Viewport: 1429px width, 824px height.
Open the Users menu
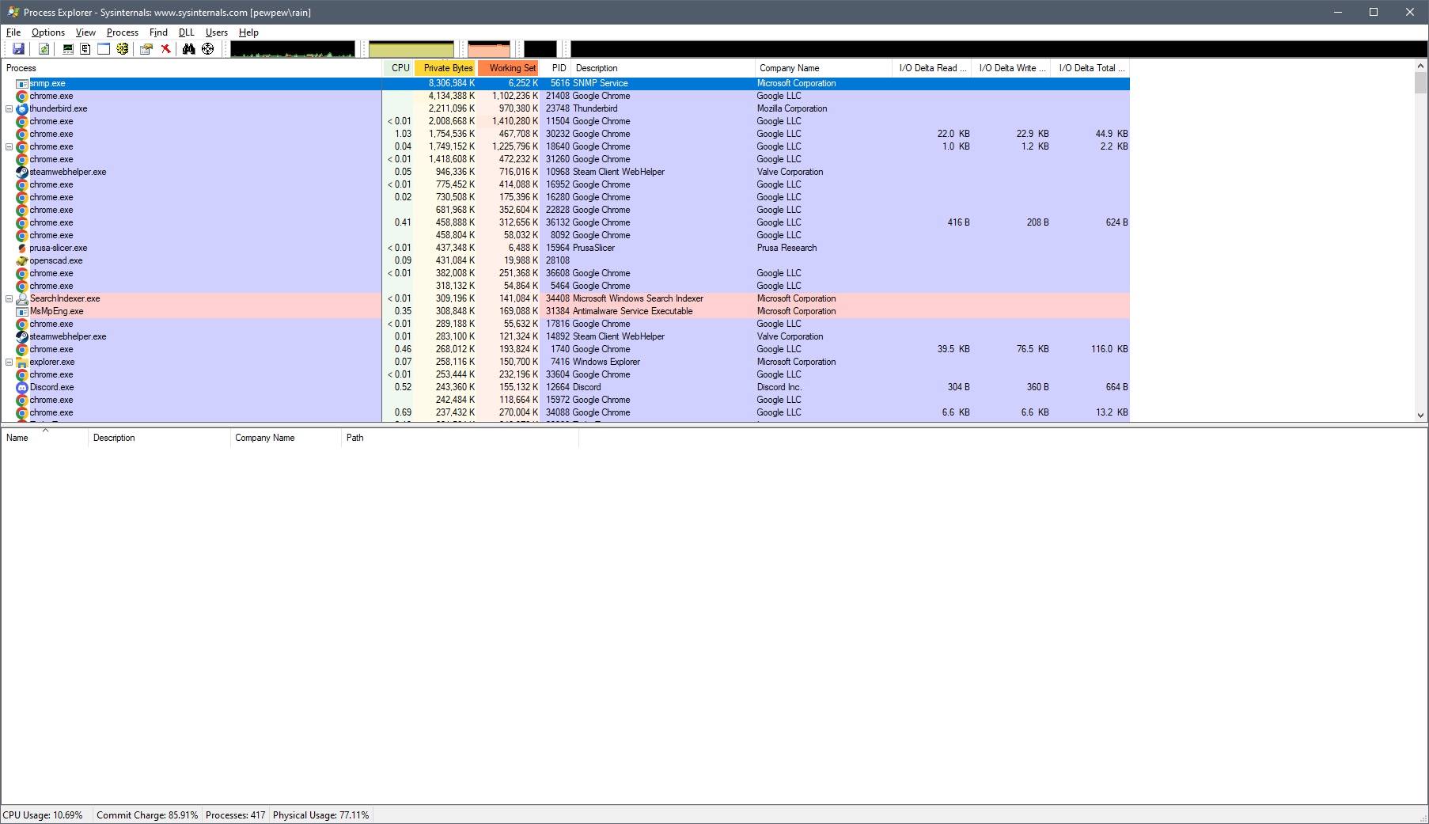pyautogui.click(x=217, y=32)
